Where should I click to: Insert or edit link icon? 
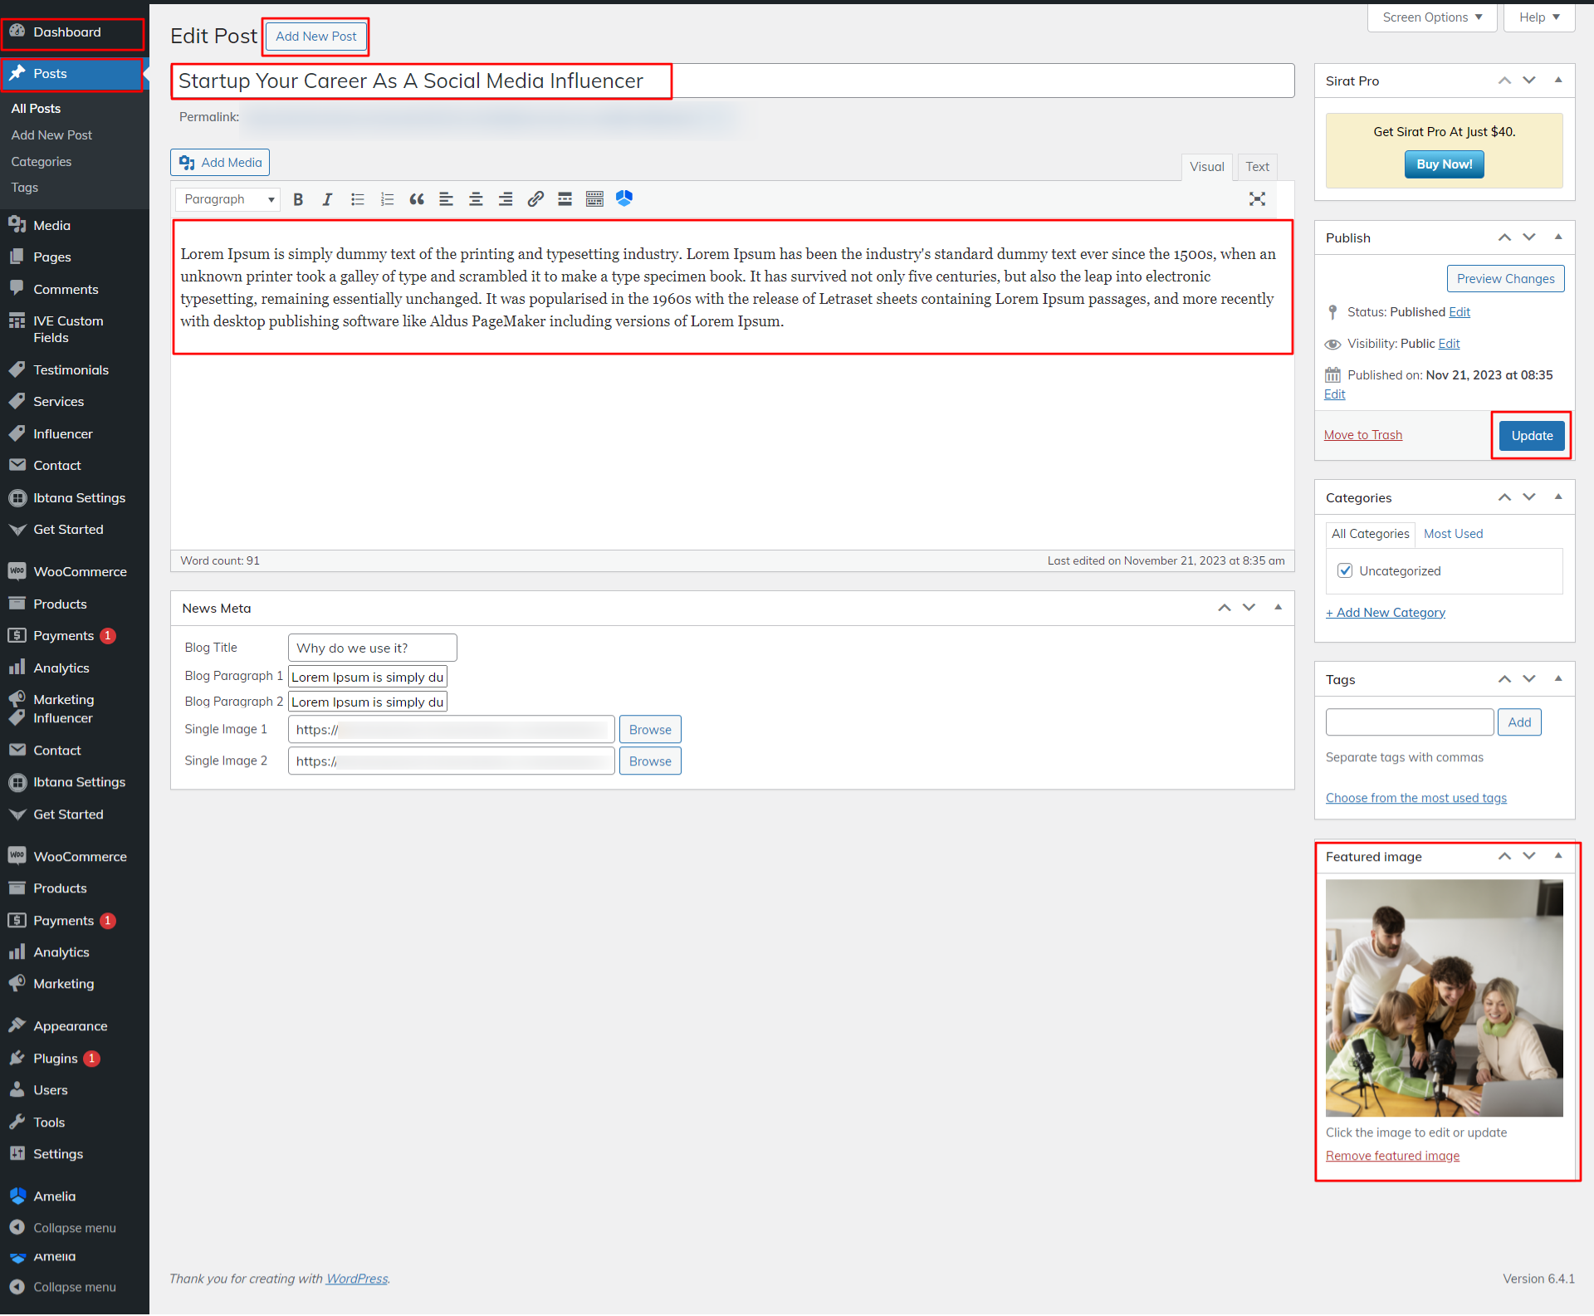pos(535,199)
